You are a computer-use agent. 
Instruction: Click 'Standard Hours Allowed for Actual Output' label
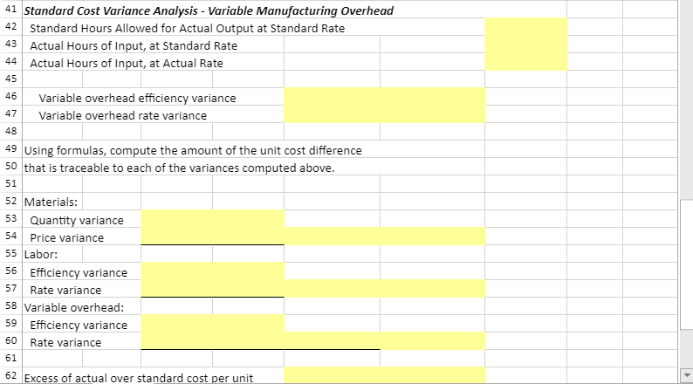point(187,28)
